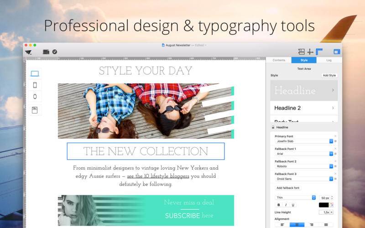Click the 'From minimalist designers' paragraph
Viewport: 365px width, 228px height.
(146, 176)
